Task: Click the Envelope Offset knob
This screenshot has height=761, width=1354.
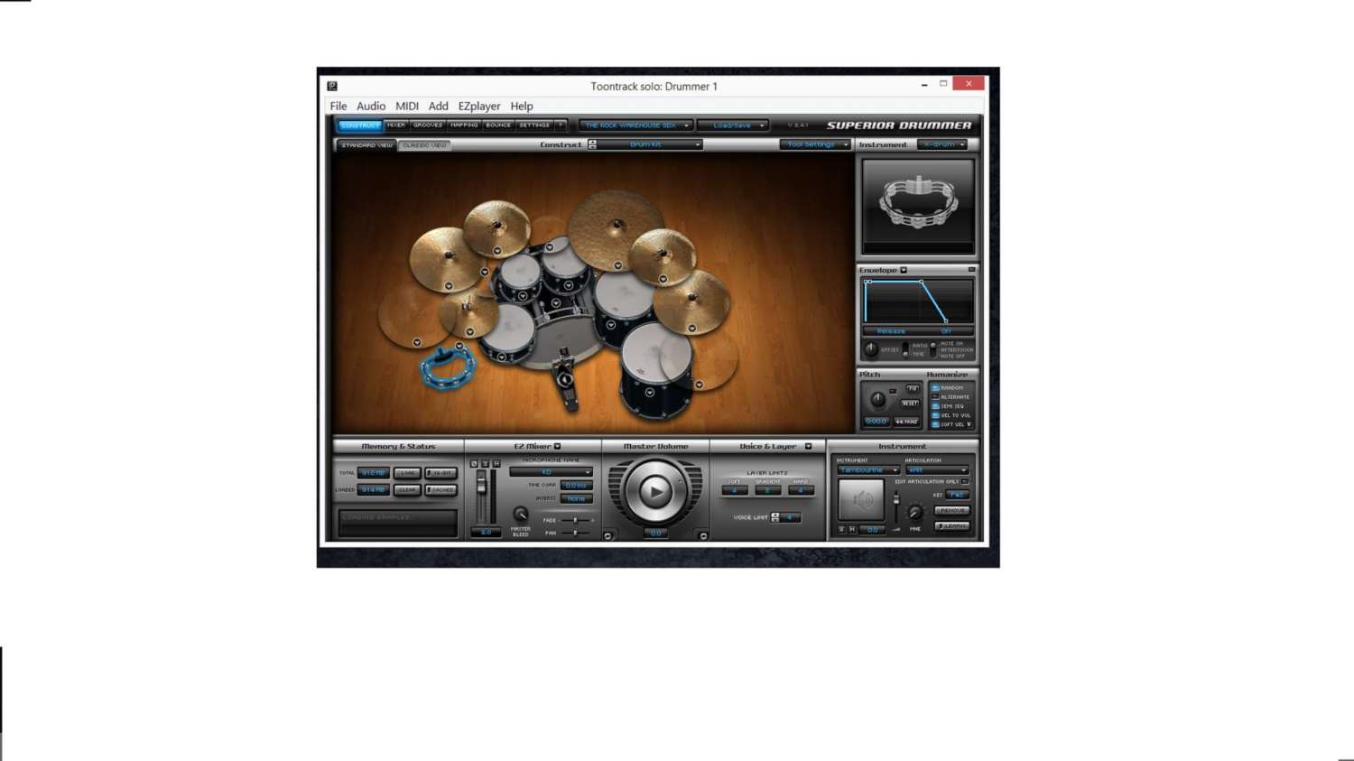Action: (871, 349)
